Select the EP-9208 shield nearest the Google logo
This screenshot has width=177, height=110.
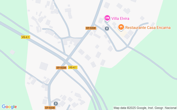50,108
